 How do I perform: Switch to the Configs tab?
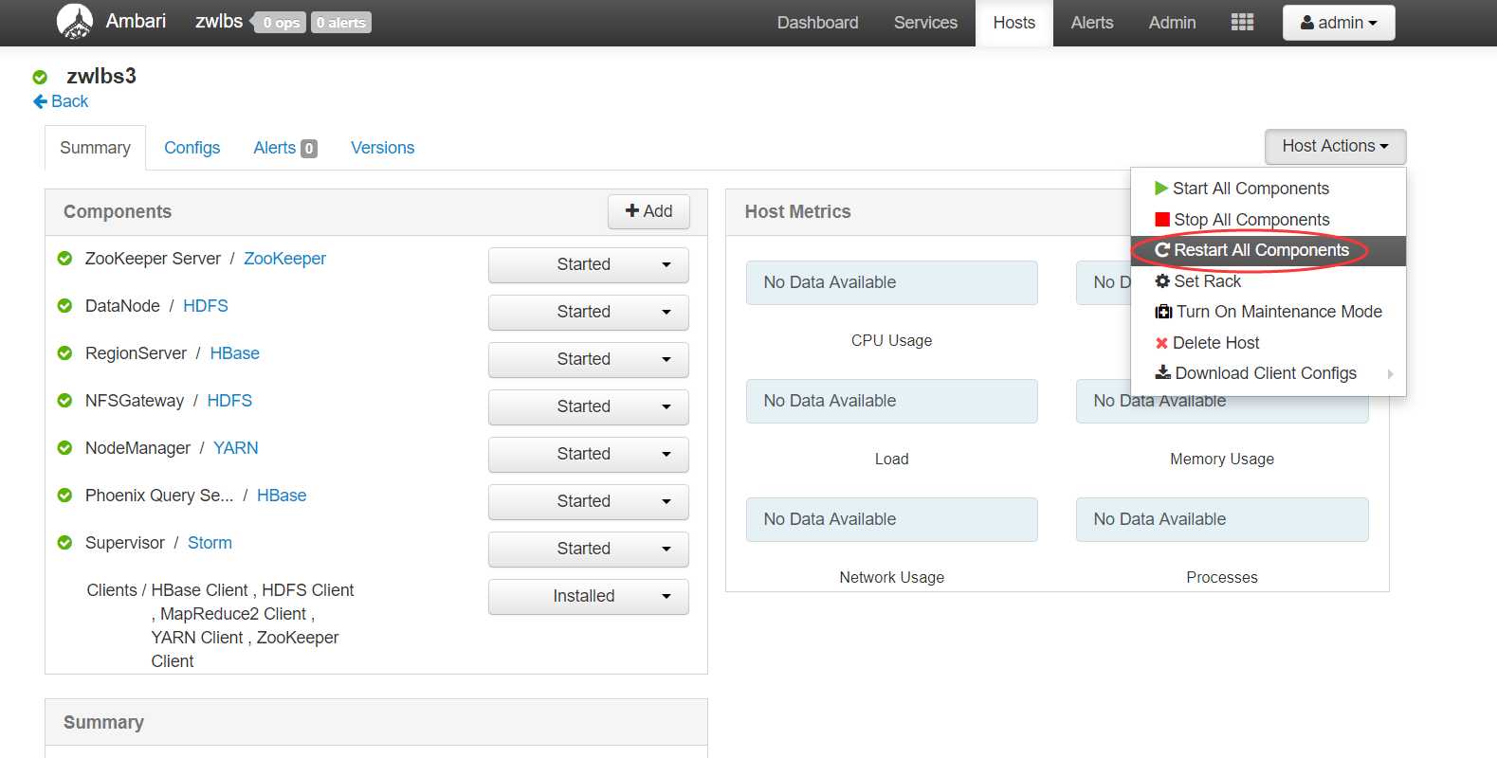point(192,148)
